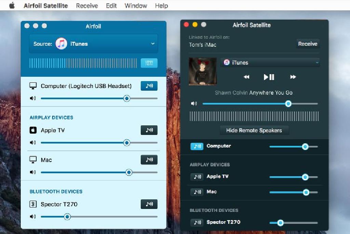The height and width of the screenshot is (234, 350).
Task: Toggle Computer speaker in Satellite
Action: pyautogui.click(x=197, y=146)
